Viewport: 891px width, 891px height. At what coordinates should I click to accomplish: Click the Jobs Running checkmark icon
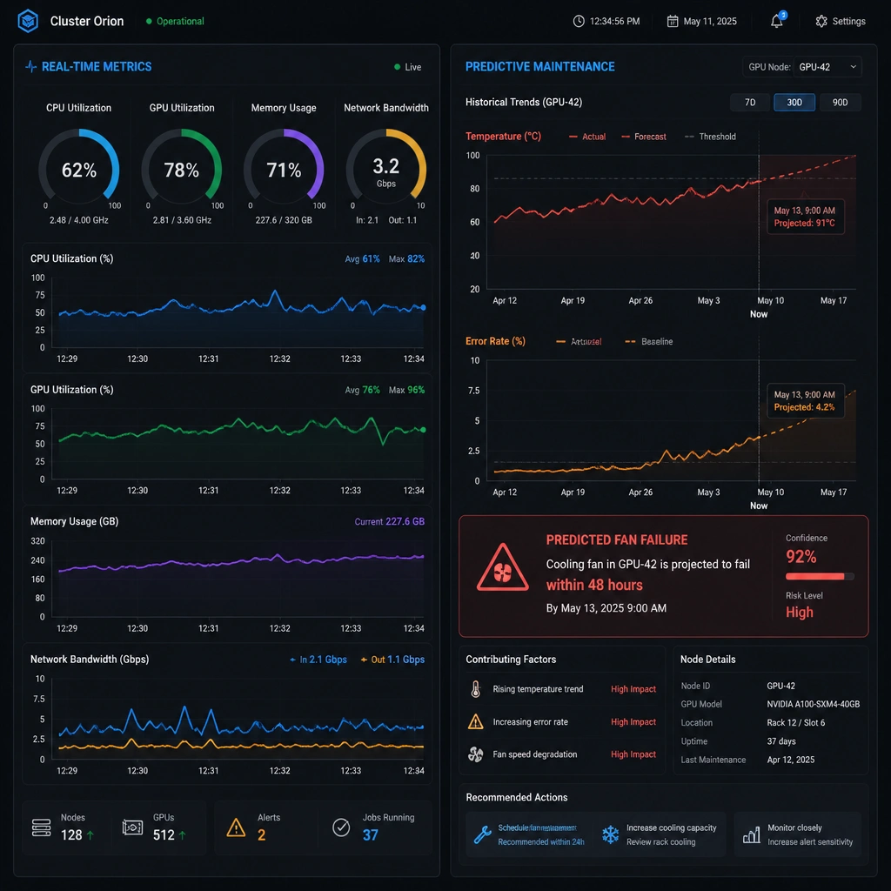(341, 827)
